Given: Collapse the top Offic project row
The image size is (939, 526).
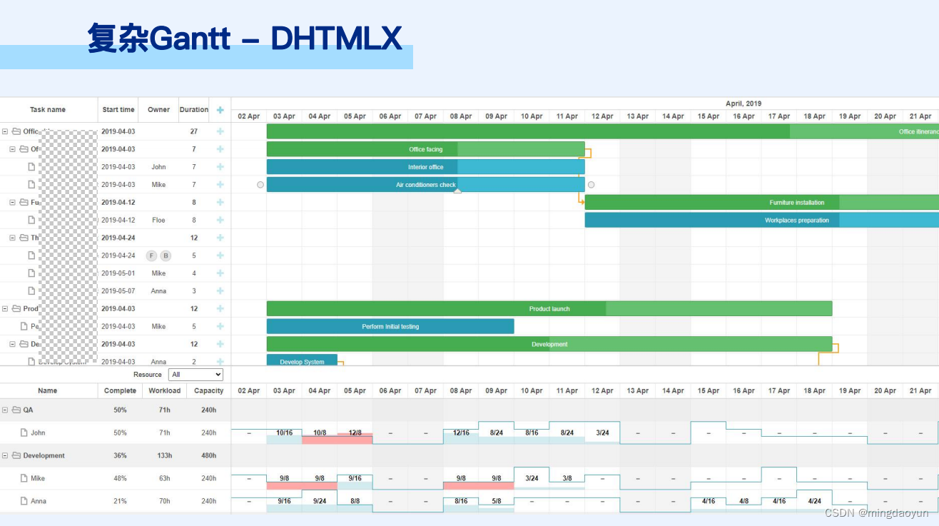Looking at the screenshot, I should 5,131.
